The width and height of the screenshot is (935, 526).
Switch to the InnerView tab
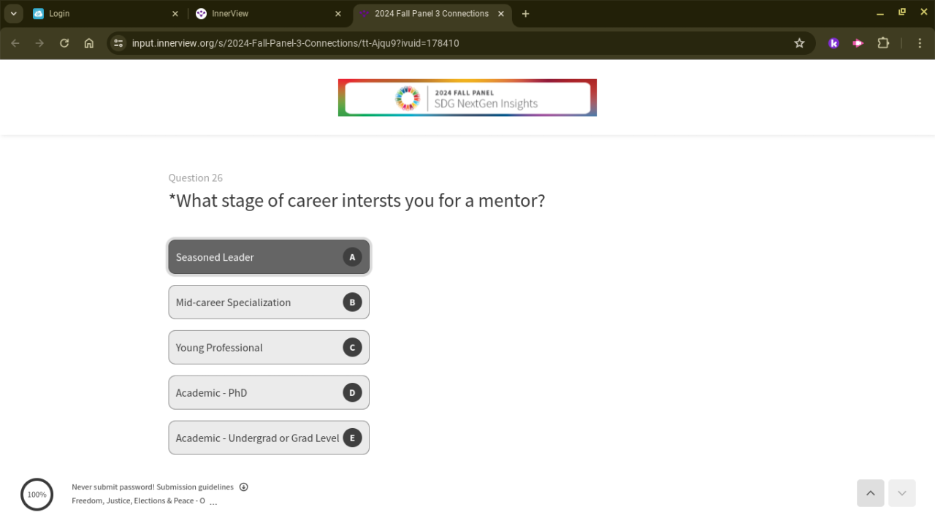pos(267,14)
